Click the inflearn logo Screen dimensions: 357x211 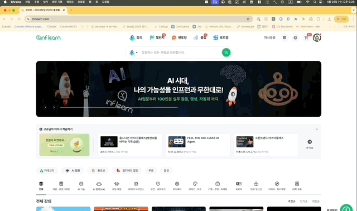[x=49, y=38]
